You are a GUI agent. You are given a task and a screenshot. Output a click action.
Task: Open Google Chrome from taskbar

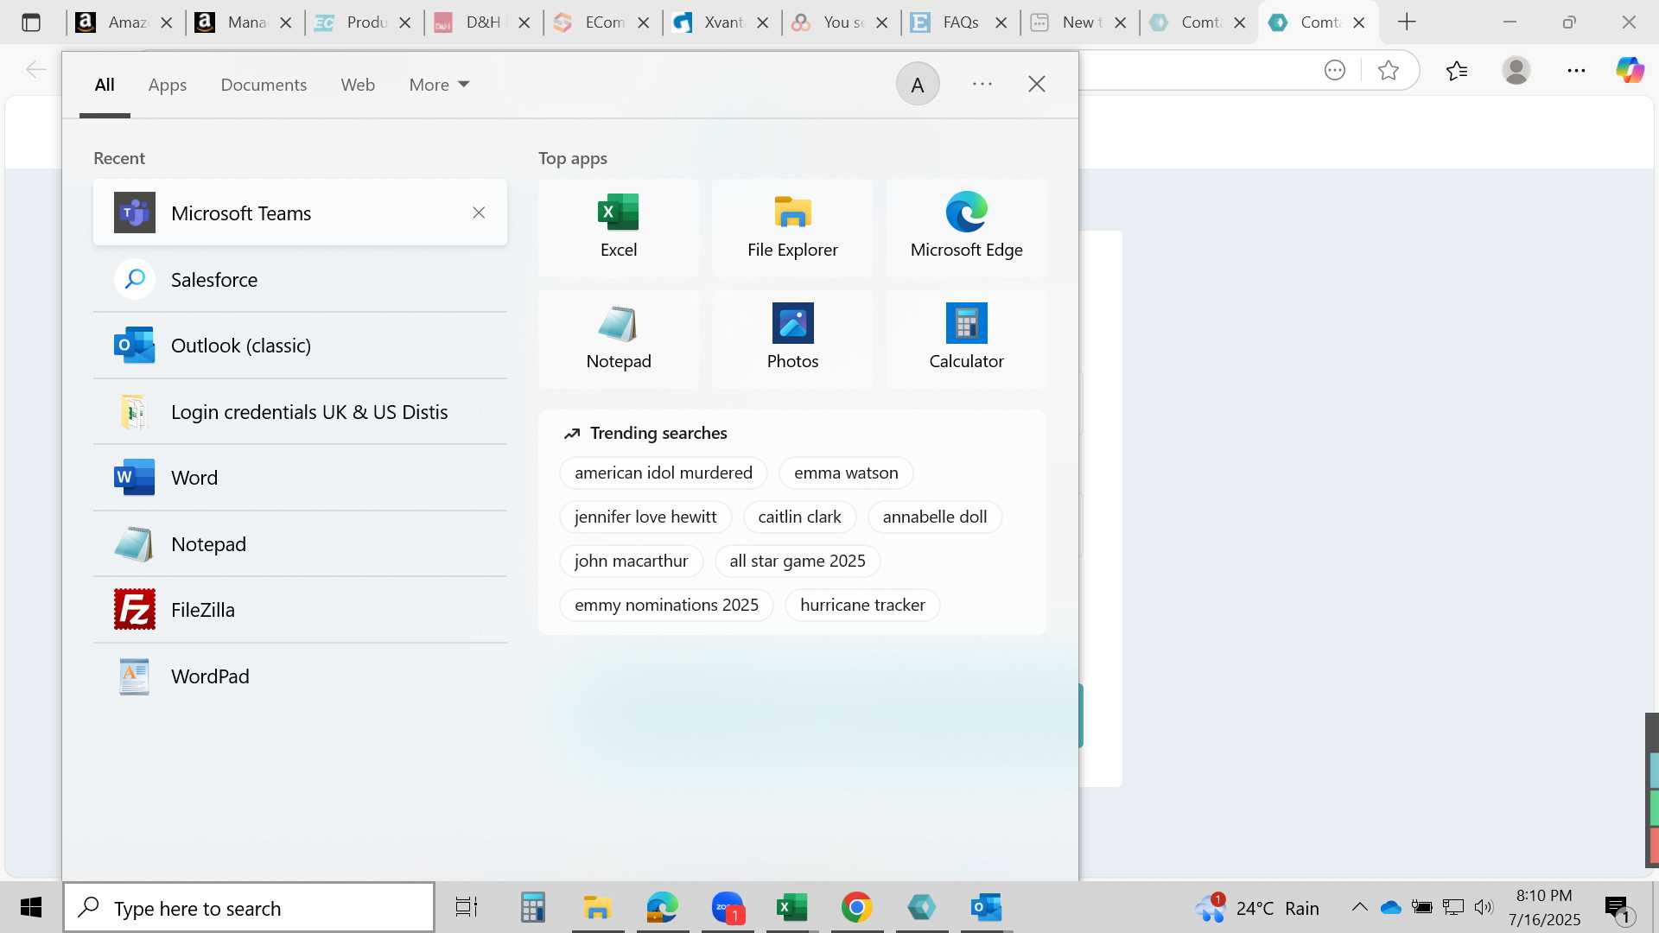point(856,908)
